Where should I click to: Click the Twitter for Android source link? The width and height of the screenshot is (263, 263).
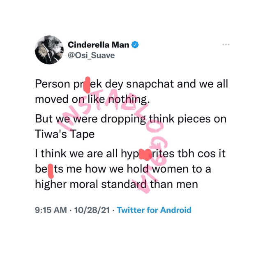pos(154,210)
